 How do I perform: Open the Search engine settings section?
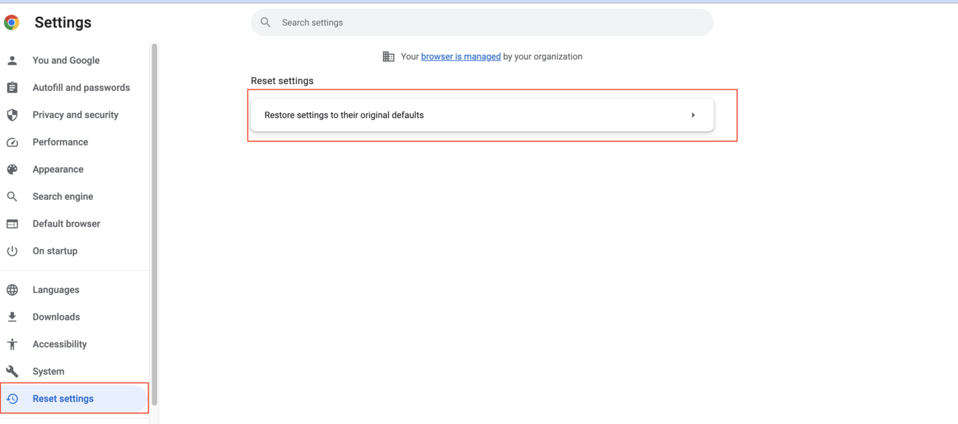tap(62, 196)
